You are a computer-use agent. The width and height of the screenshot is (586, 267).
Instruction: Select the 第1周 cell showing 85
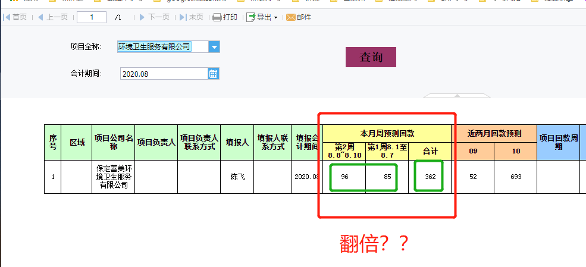click(387, 177)
